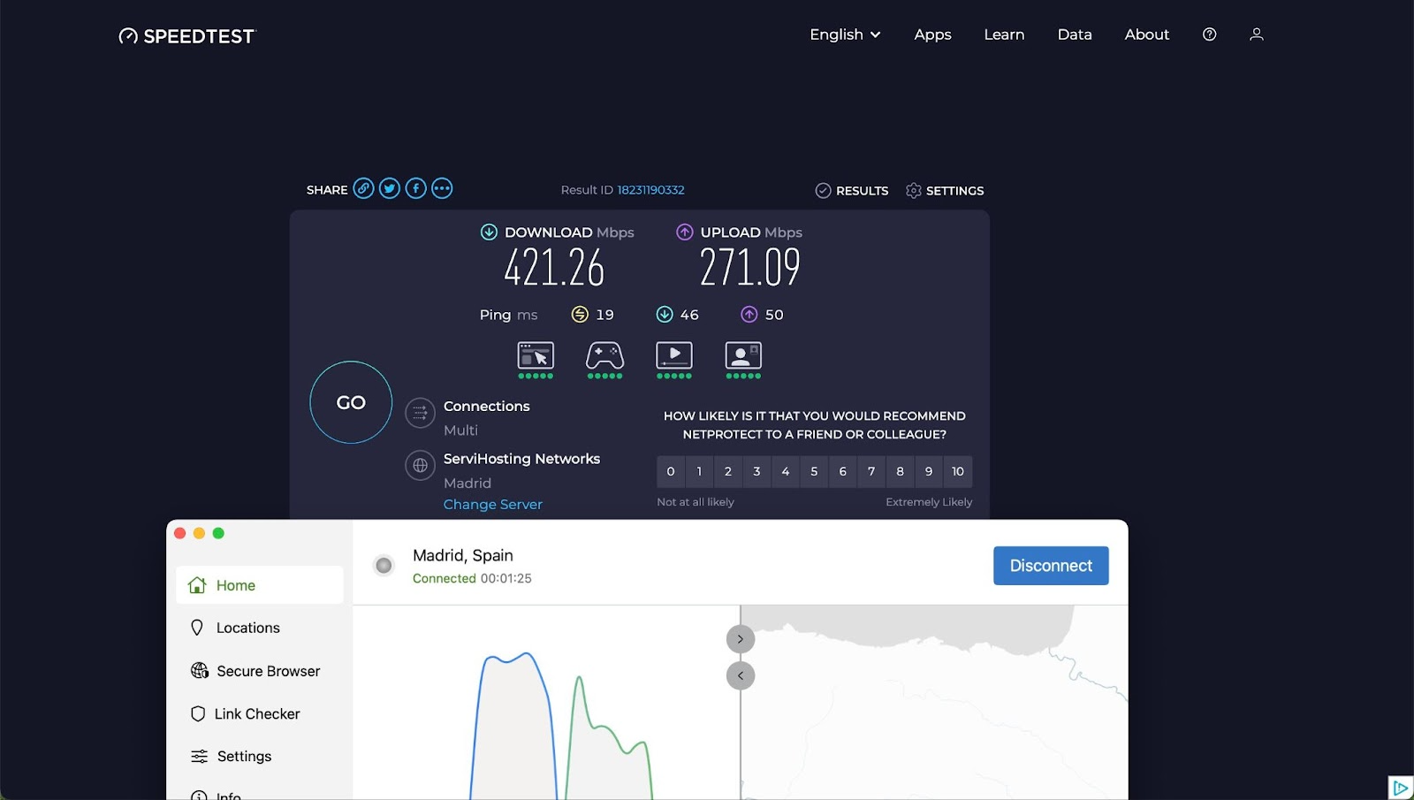This screenshot has width=1414, height=800.
Task: Click the gray connection status indicator
Action: point(384,565)
